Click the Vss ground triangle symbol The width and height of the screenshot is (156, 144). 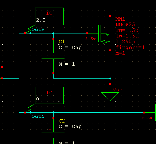tap(110, 97)
